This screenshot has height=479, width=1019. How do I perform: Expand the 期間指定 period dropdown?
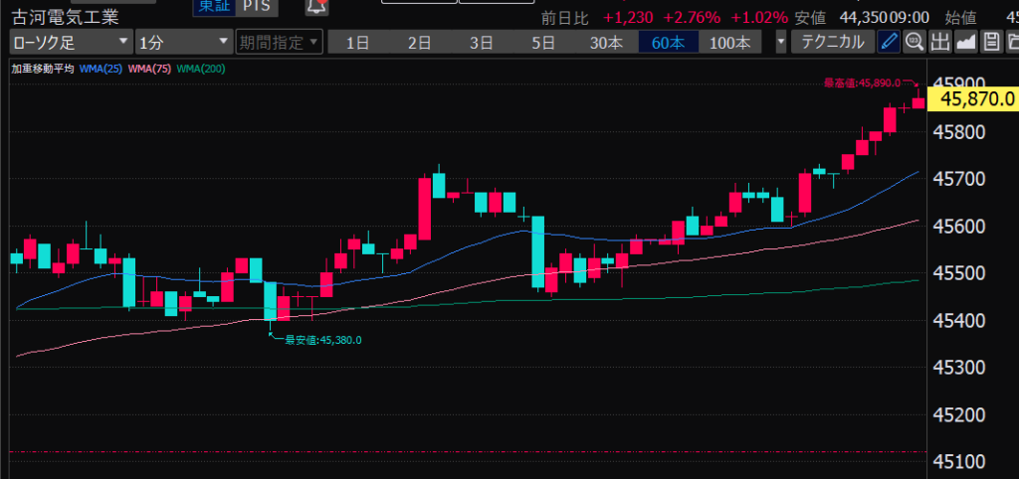tap(280, 42)
